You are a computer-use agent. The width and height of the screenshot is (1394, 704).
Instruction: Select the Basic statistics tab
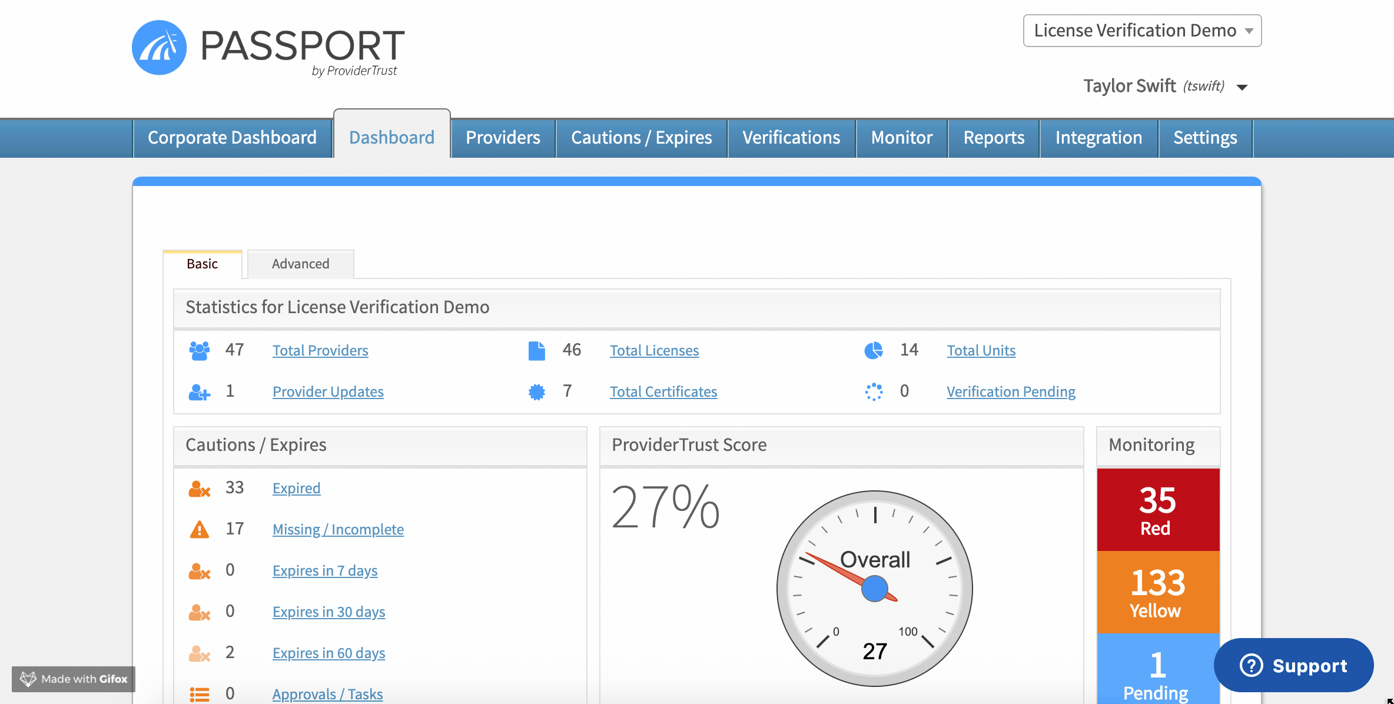point(202,264)
